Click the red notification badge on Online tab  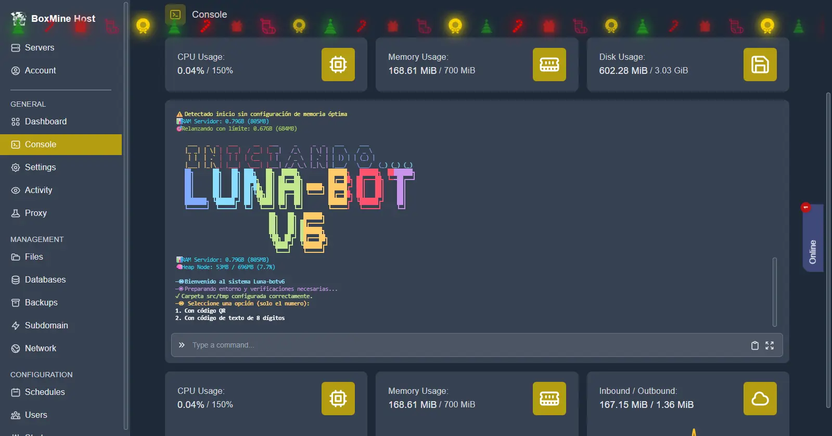[x=805, y=208]
